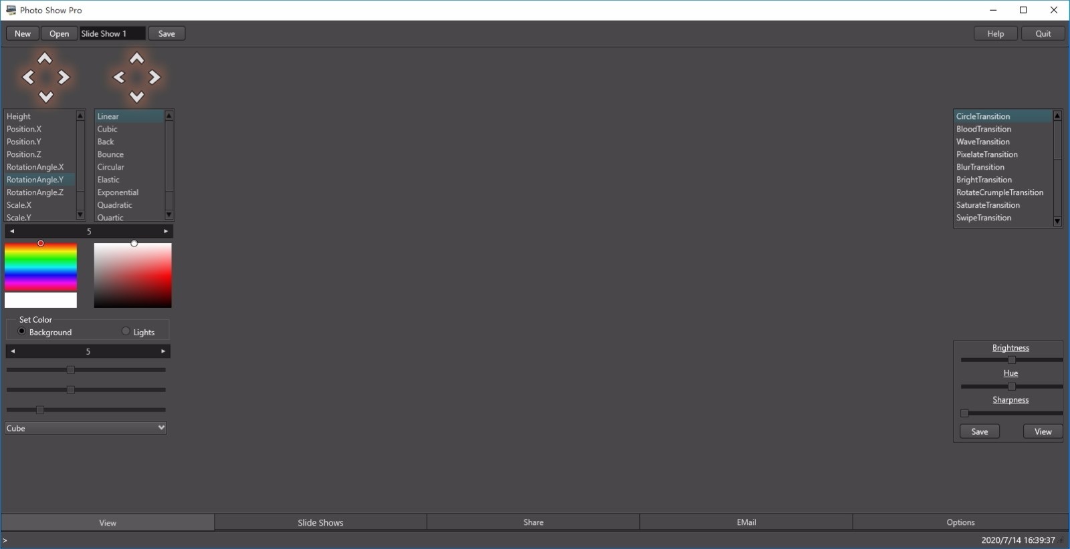Switch to the Slide Shows tab
Viewport: 1070px width, 549px height.
[x=320, y=522]
